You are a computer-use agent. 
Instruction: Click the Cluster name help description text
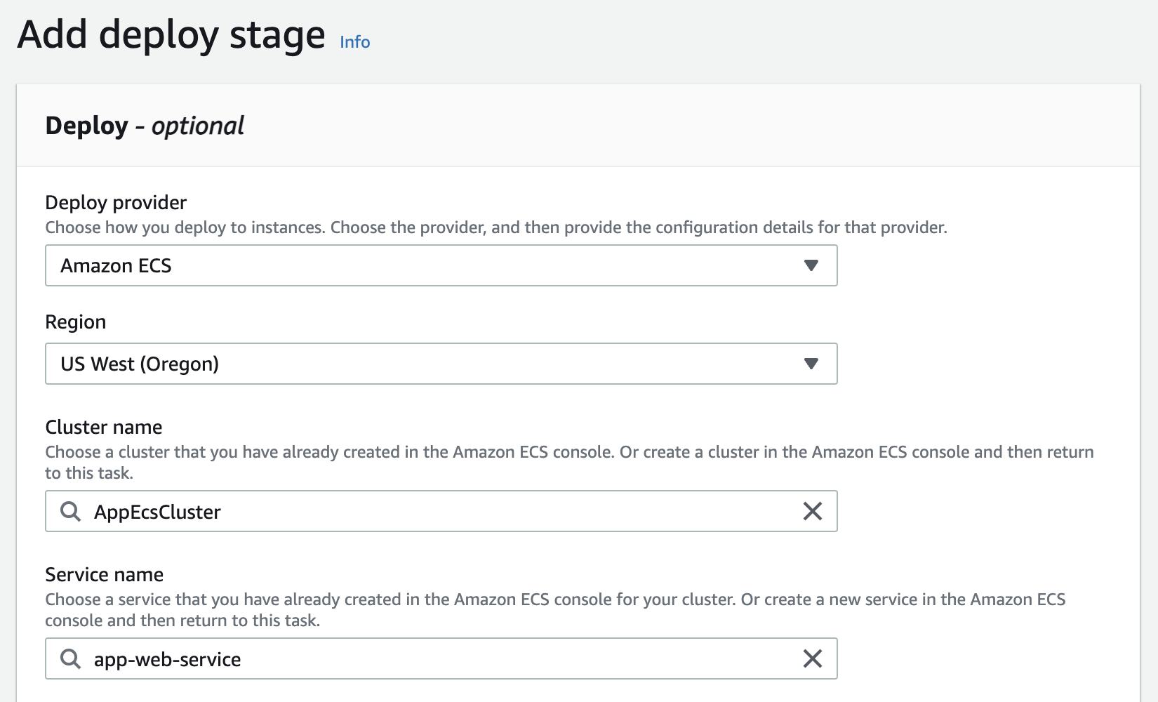tap(568, 453)
